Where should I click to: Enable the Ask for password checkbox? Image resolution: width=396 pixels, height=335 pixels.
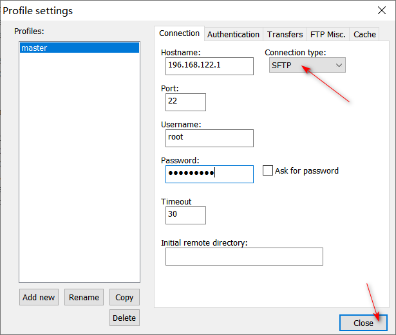(269, 171)
